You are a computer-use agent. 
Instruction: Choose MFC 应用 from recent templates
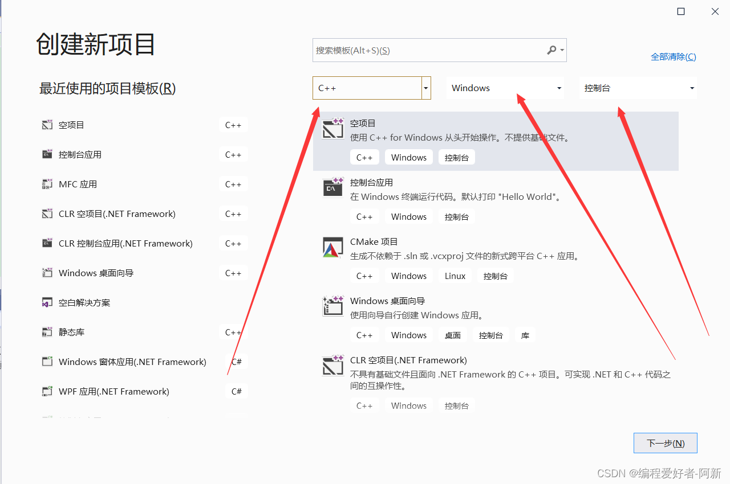pyautogui.click(x=145, y=184)
